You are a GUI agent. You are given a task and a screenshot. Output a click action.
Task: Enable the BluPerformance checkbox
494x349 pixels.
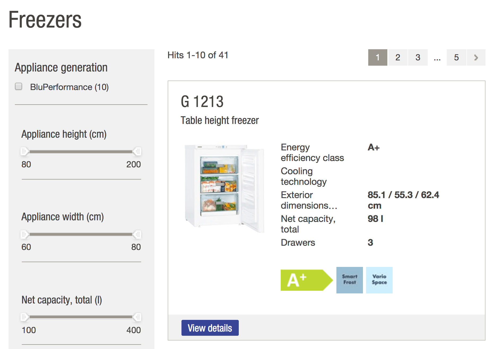click(19, 87)
